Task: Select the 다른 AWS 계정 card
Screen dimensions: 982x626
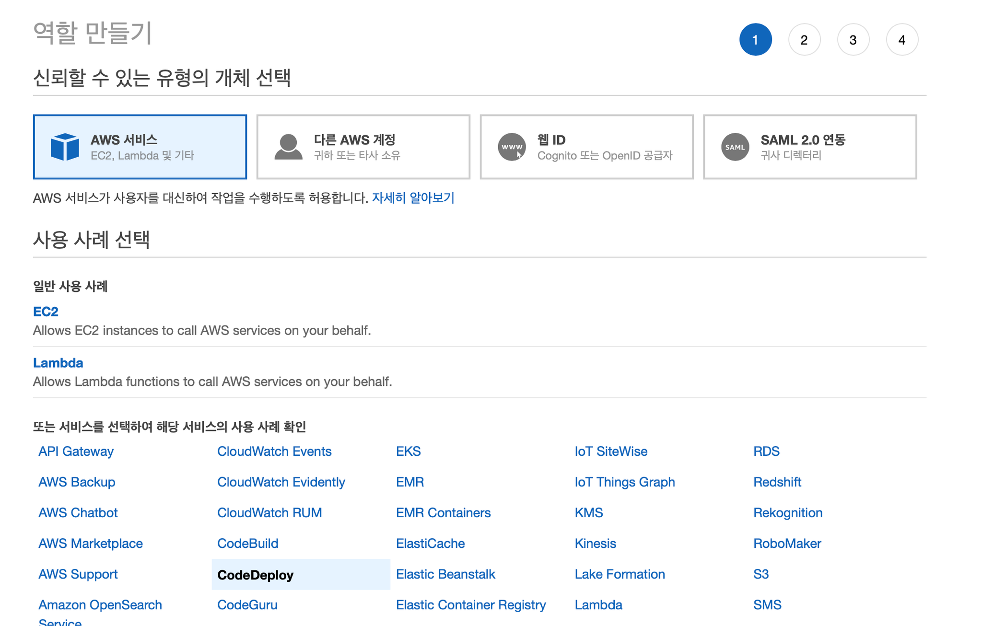Action: click(363, 147)
